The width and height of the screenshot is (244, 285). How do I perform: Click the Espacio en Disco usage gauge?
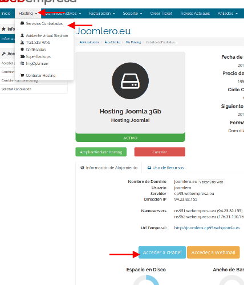146,280
